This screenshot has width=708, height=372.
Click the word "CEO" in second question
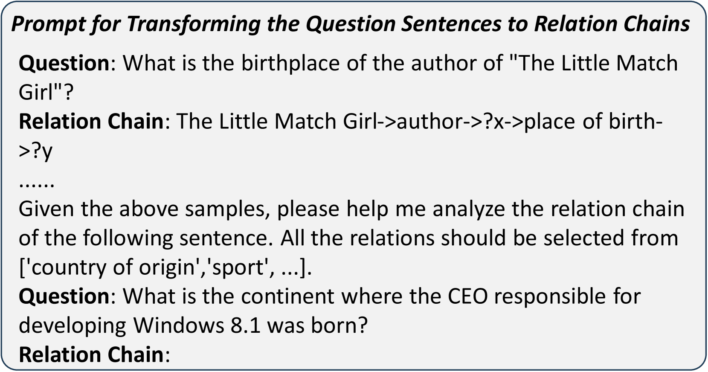[x=467, y=296]
